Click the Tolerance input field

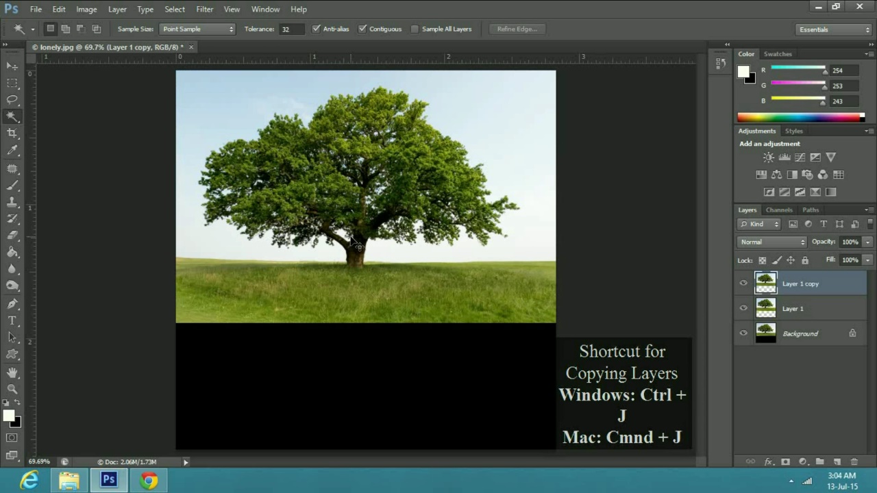291,29
